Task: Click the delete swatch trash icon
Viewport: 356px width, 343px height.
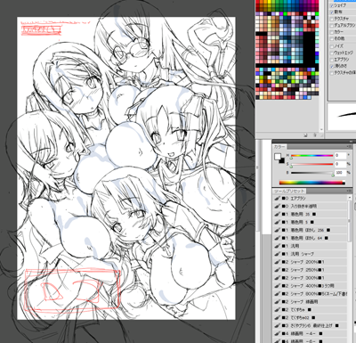Action: pos(315,135)
